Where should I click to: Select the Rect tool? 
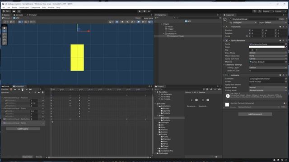5,40
